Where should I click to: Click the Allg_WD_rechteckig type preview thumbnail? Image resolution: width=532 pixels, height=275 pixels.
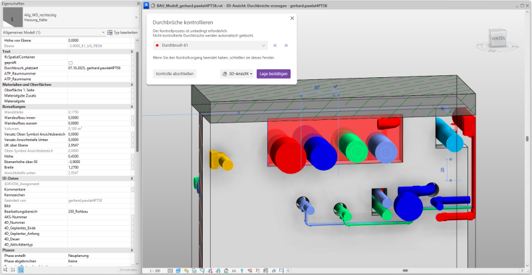[12, 17]
